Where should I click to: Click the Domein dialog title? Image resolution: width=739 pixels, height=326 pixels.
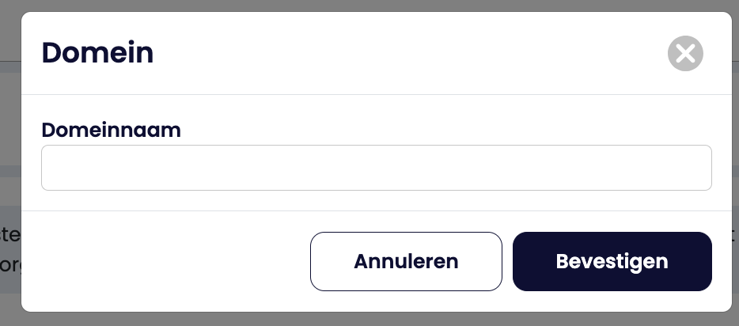97,53
